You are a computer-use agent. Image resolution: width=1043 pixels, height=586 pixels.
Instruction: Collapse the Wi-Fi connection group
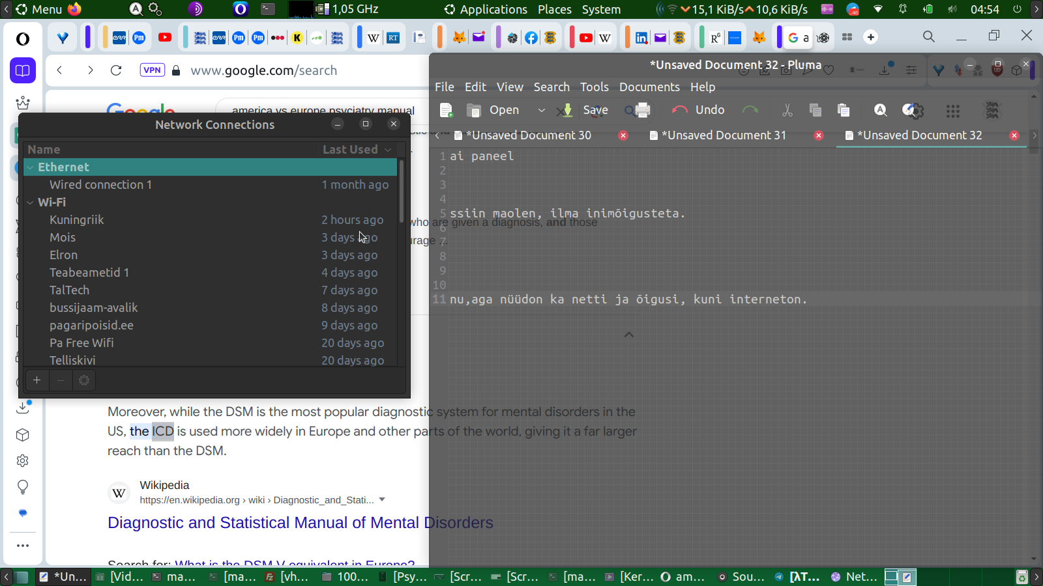(x=30, y=202)
